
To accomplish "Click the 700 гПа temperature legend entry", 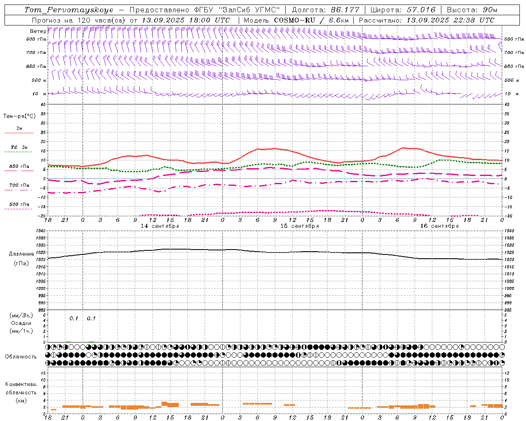I will pyautogui.click(x=19, y=185).
